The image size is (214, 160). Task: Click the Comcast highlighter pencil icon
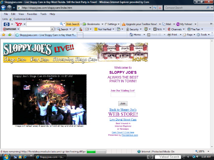pos(74,29)
